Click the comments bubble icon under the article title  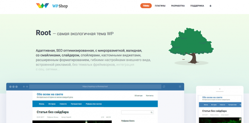point(102,117)
